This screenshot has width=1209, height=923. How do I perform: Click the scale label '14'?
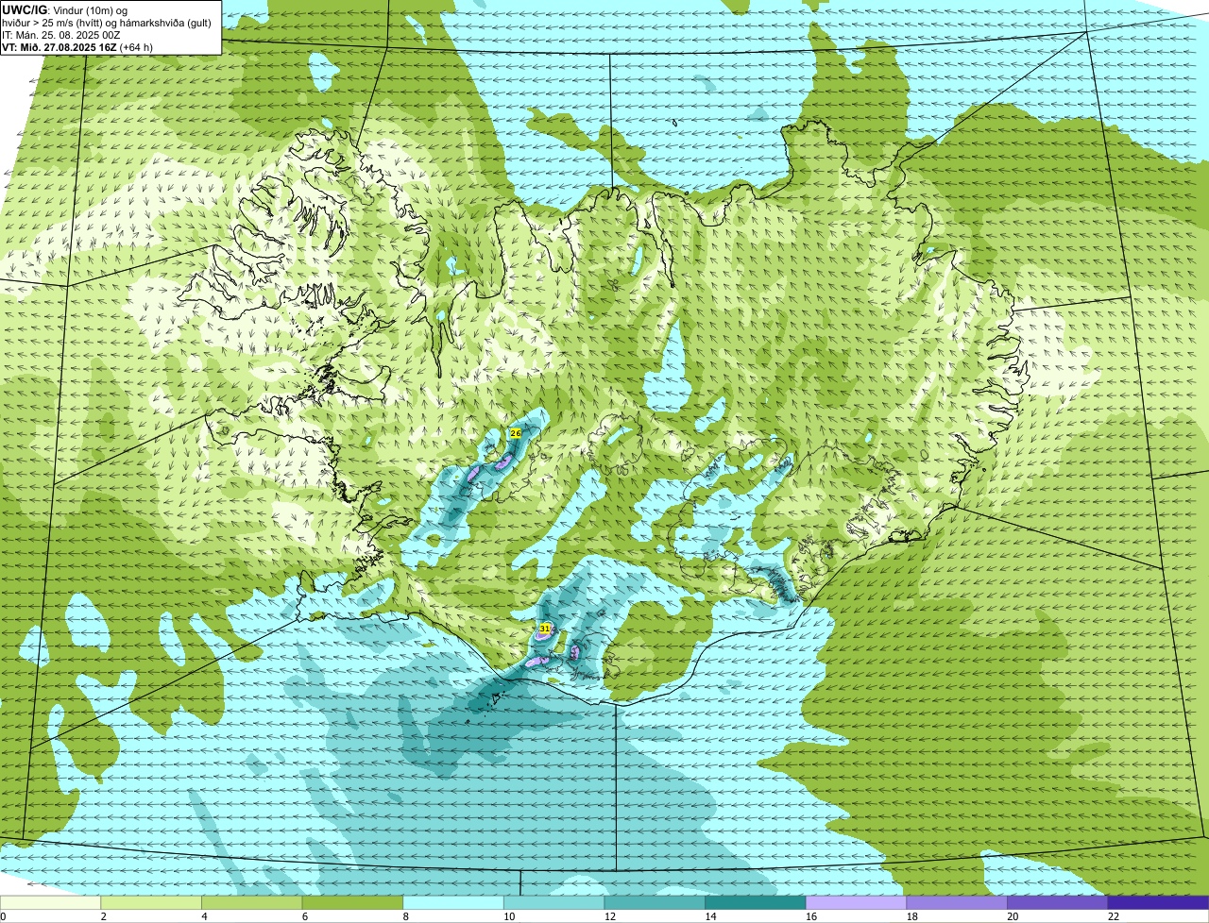[710, 915]
